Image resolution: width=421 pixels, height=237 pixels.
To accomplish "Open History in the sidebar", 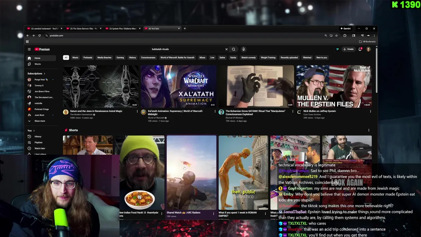I will pyautogui.click(x=41, y=137).
